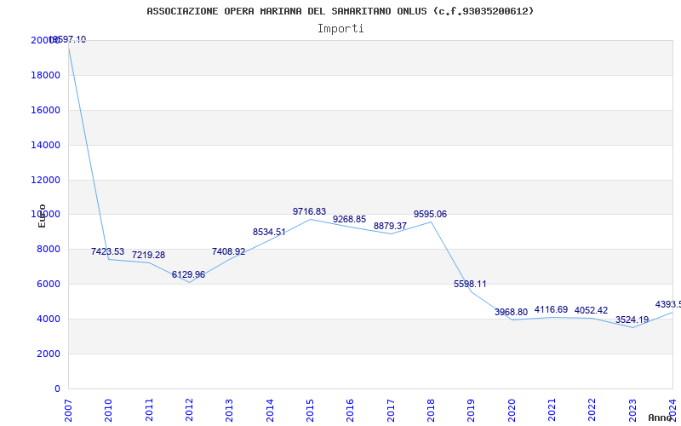Click the 14000 y-axis label
The height and width of the screenshot is (426, 681).
[x=46, y=145]
